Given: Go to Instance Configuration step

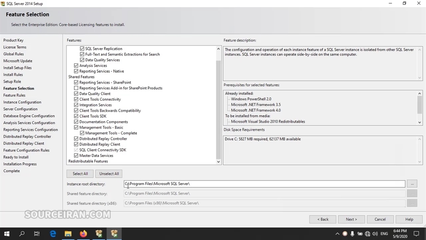Looking at the screenshot, I should (x=22, y=102).
